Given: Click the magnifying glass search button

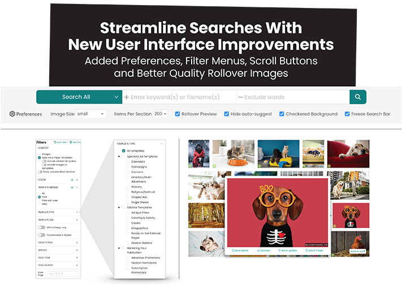Looking at the screenshot, I should [357, 97].
